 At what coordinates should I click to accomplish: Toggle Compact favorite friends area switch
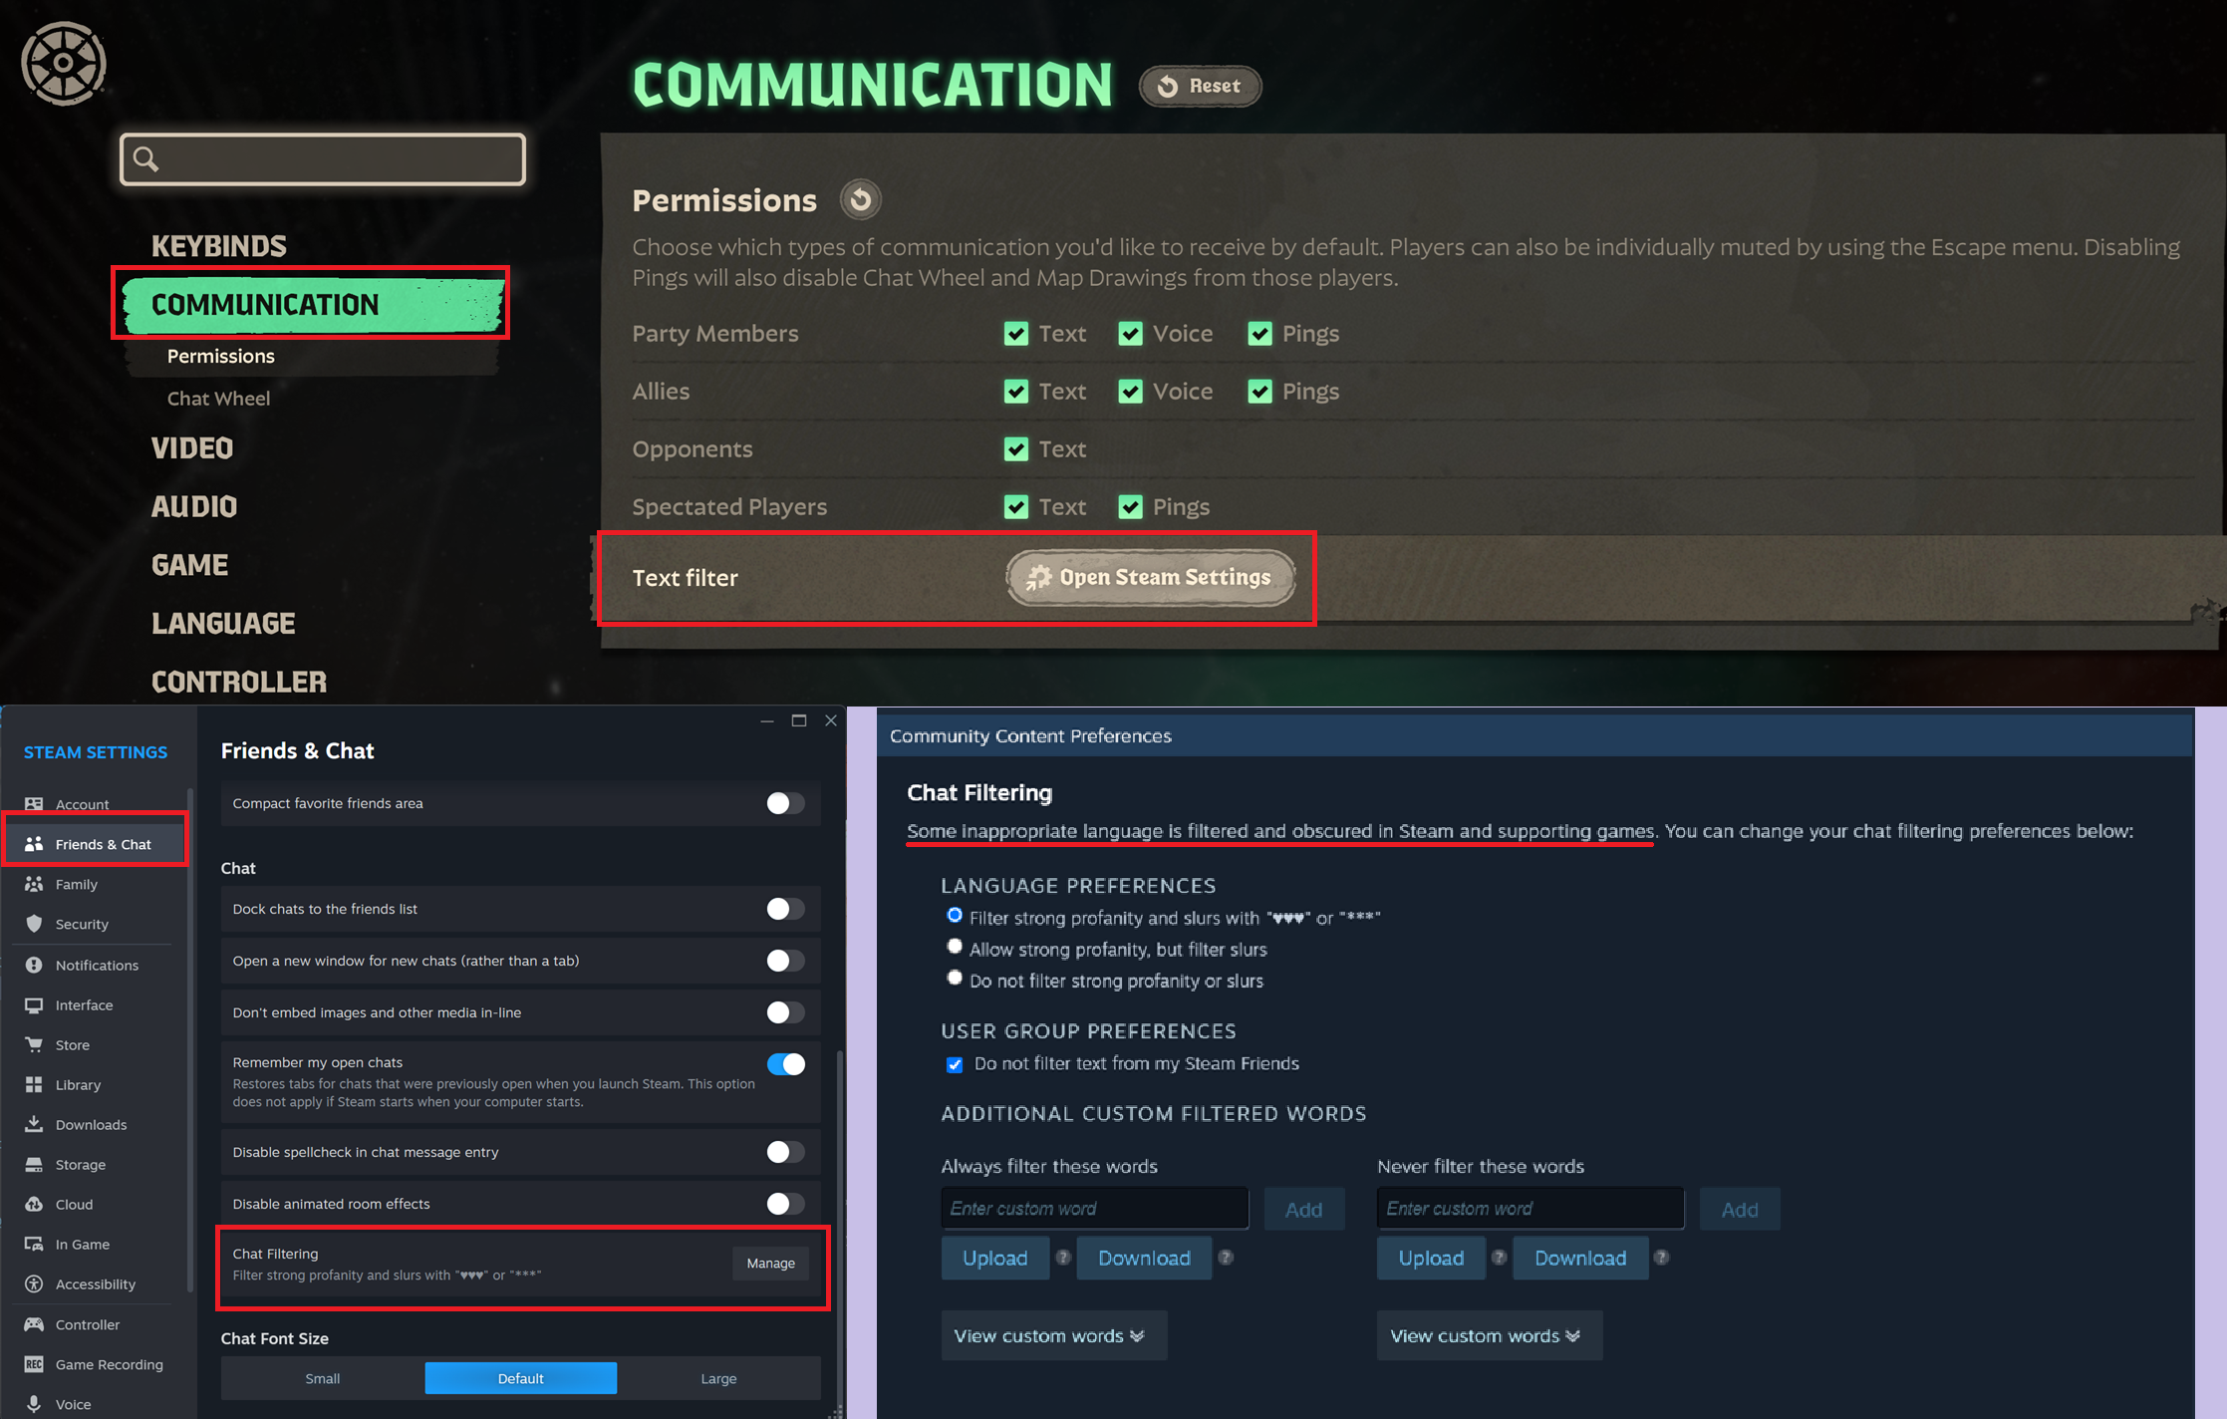(x=785, y=803)
